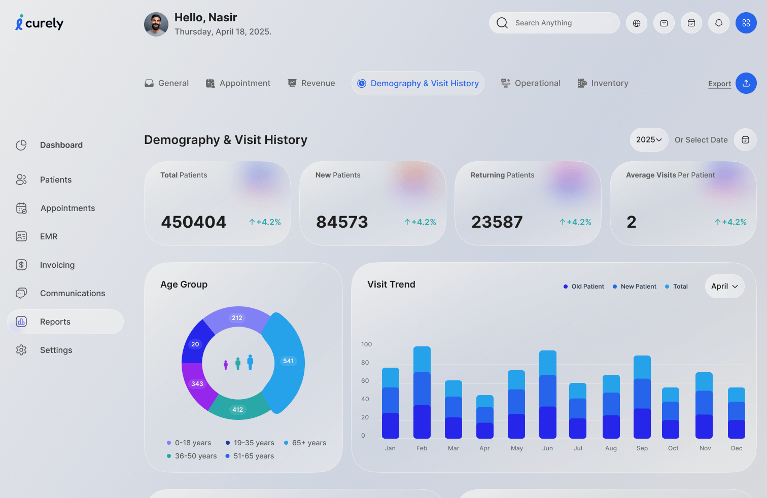Open the blue apps grid menu
The width and height of the screenshot is (767, 498).
click(746, 23)
